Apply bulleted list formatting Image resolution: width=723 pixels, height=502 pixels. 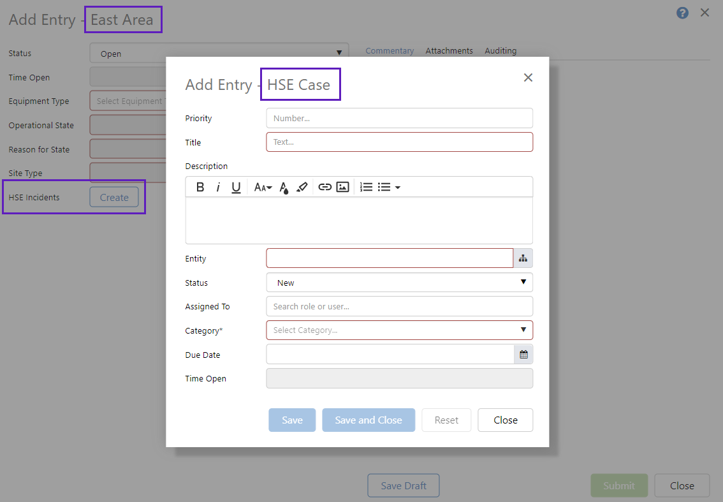[x=384, y=187]
